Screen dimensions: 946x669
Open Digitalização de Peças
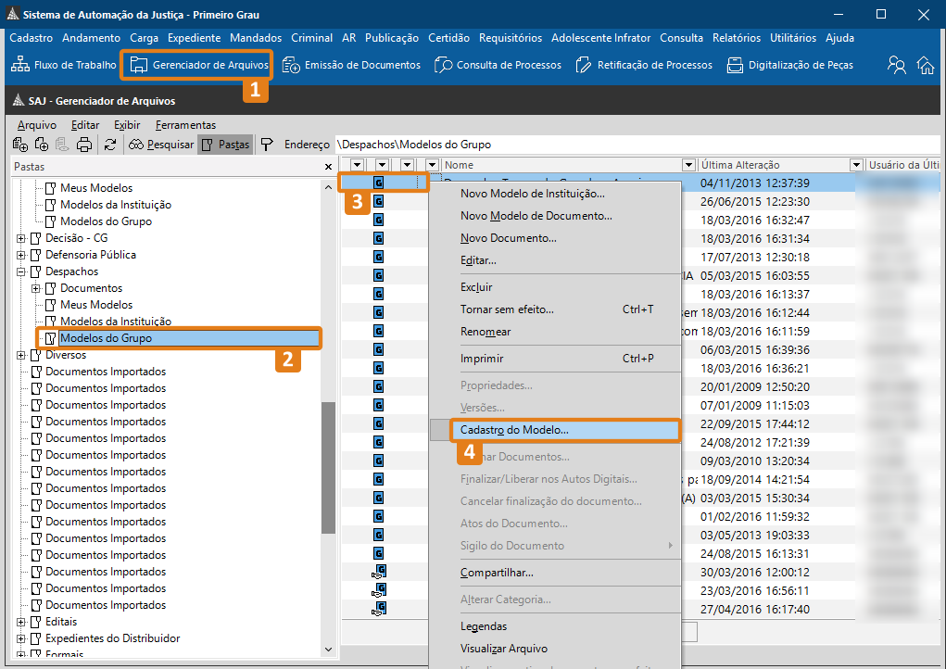coord(788,65)
